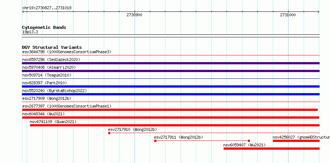The image size is (330, 163).
Task: Click the blue bar under nsv828397
Action: coord(171,86)
